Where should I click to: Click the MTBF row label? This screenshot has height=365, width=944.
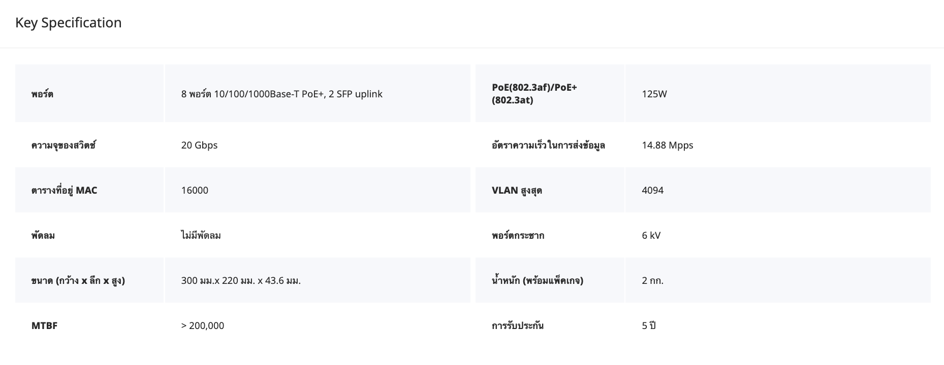click(44, 325)
